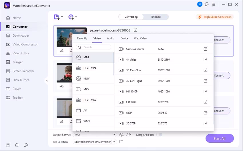Choose the 3D Left-Right preset
The image size is (243, 151).
pyautogui.click(x=164, y=81)
